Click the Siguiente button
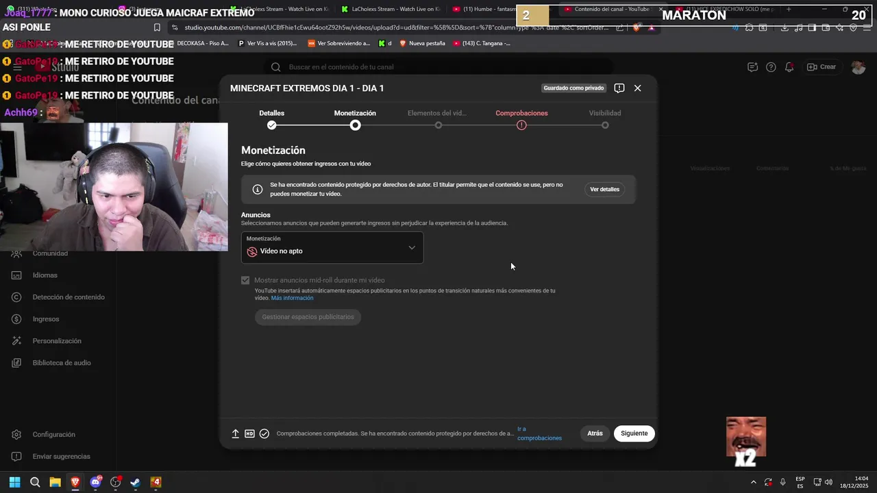 click(634, 433)
